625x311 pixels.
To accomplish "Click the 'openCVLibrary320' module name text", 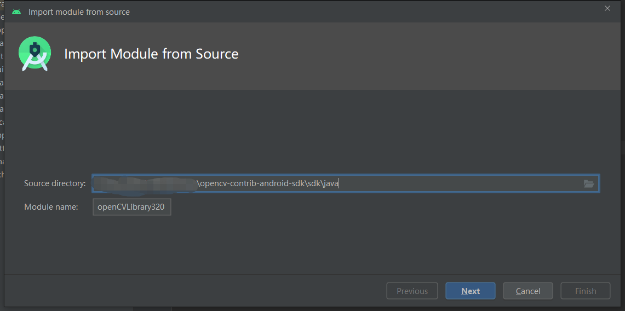I will pyautogui.click(x=131, y=207).
